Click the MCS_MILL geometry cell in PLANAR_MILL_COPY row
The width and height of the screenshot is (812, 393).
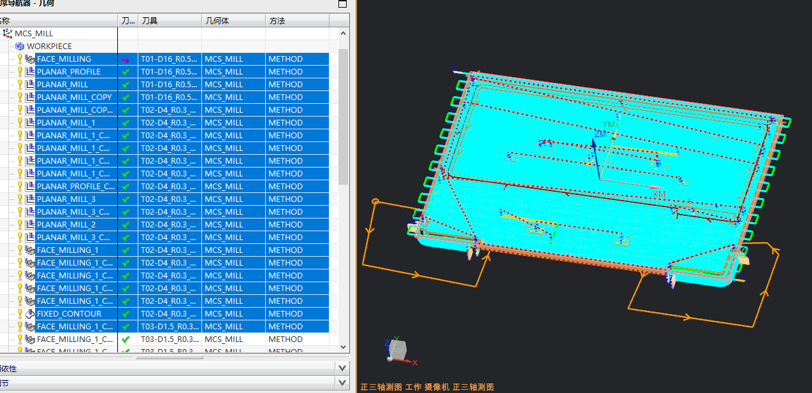(233, 97)
